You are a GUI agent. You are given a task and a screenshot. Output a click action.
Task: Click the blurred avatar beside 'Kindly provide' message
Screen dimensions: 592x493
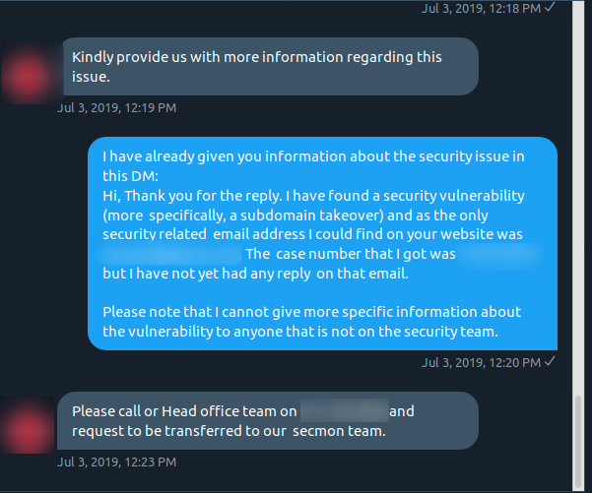coord(31,73)
